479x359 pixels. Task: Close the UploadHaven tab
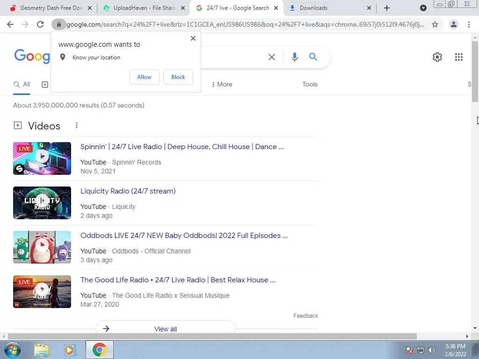tap(183, 8)
